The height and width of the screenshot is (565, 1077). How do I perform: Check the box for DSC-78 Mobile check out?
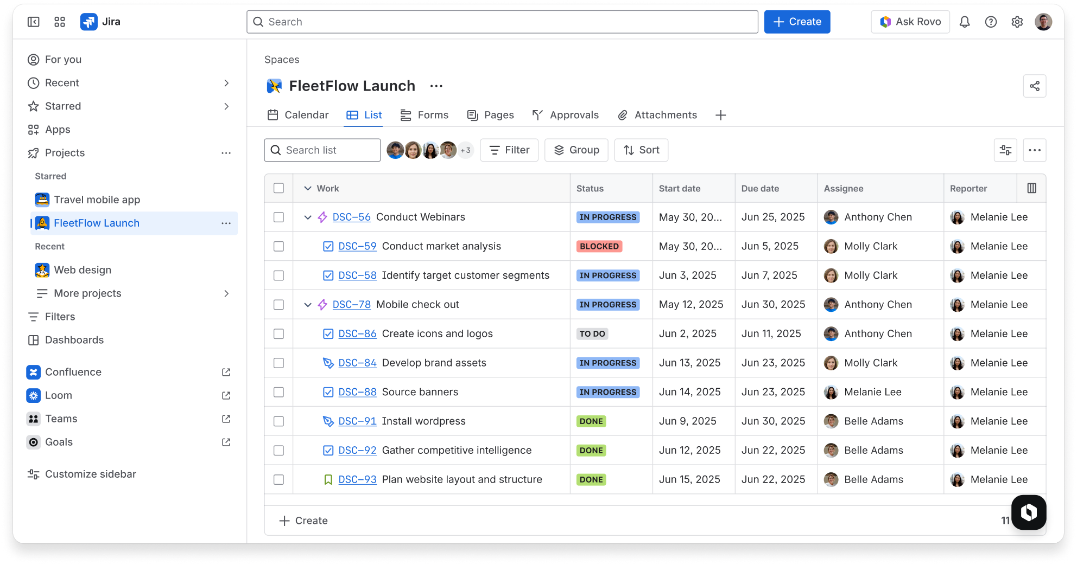pos(278,305)
